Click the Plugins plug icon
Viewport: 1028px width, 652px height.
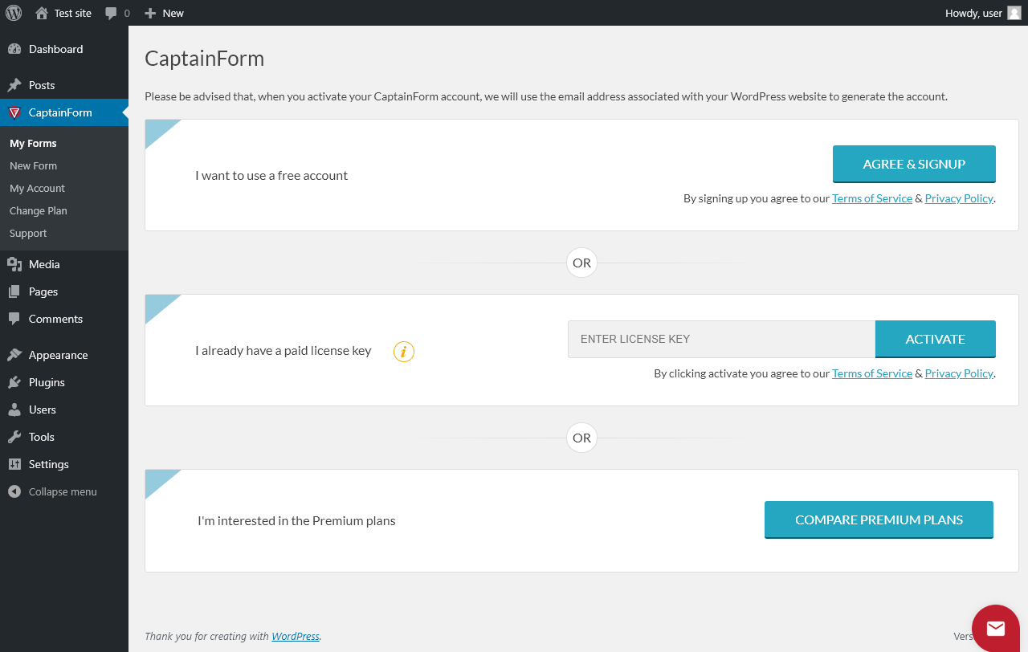point(14,382)
